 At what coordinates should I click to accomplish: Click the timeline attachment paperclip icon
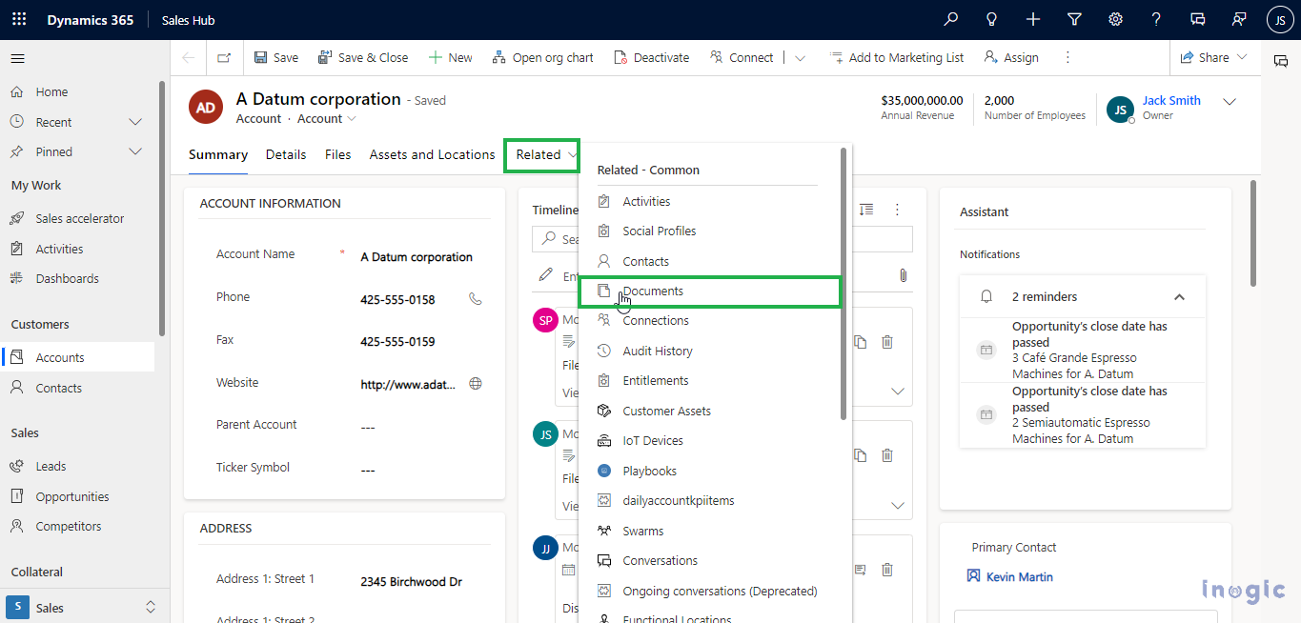click(x=902, y=275)
